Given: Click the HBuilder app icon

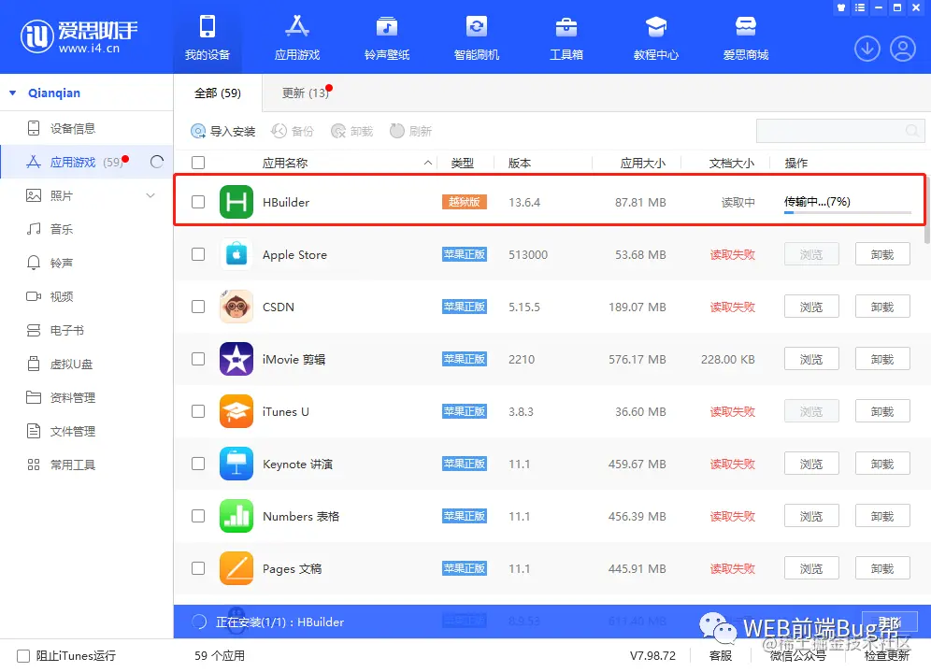Looking at the screenshot, I should pos(236,202).
